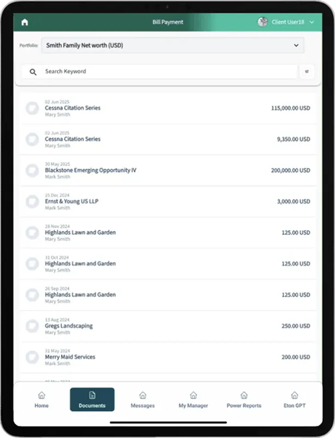
Task: Click the Search Keyword input field
Action: coord(164,72)
